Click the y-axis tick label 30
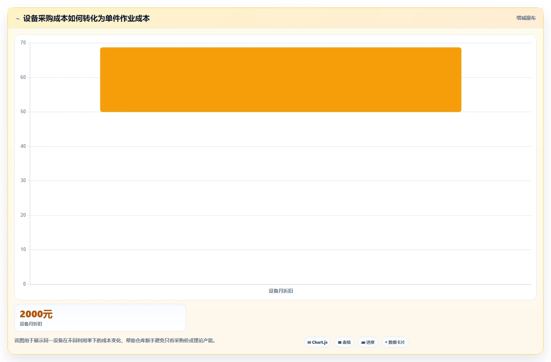 click(23, 181)
